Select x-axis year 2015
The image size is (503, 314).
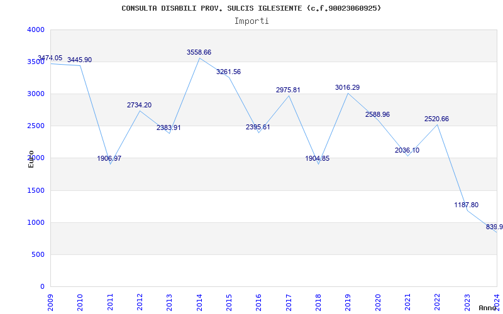[229, 303]
